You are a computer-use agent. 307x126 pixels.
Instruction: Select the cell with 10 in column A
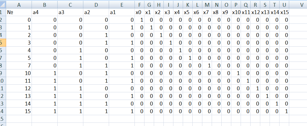coord(19,73)
